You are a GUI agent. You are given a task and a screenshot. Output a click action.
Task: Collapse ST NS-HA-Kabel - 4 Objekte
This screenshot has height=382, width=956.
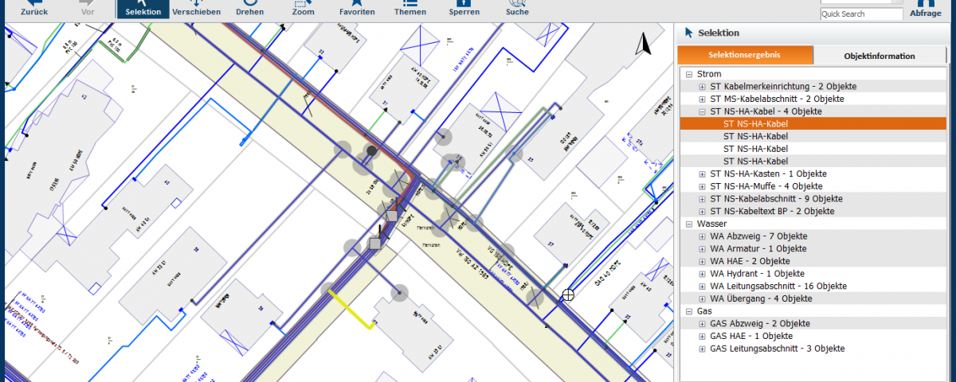click(x=702, y=111)
